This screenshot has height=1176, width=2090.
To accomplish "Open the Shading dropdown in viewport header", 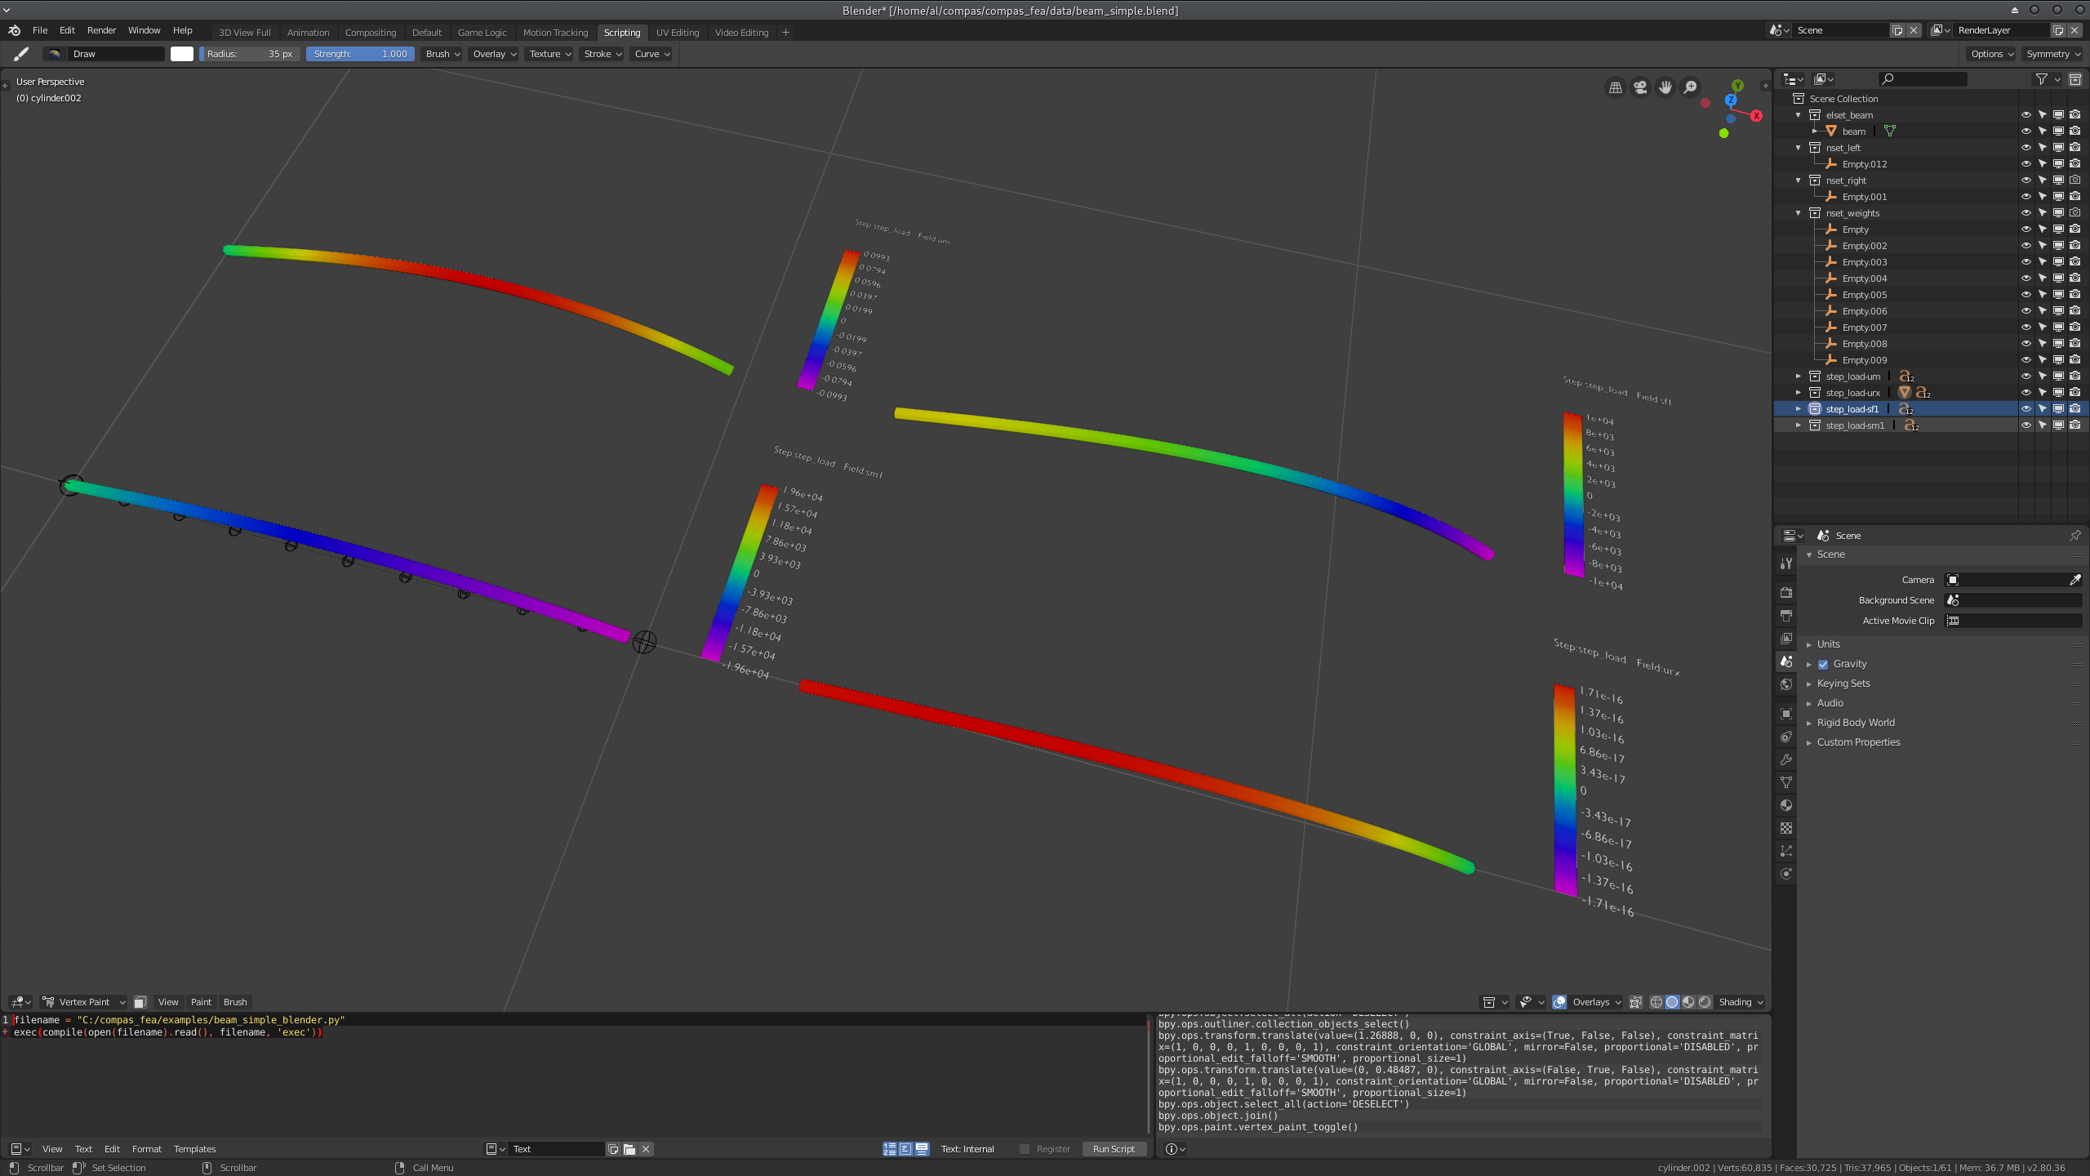I will click(x=1739, y=1002).
